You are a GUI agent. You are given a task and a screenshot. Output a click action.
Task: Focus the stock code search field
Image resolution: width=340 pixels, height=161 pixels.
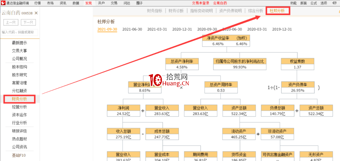pyautogui.click(x=20, y=32)
